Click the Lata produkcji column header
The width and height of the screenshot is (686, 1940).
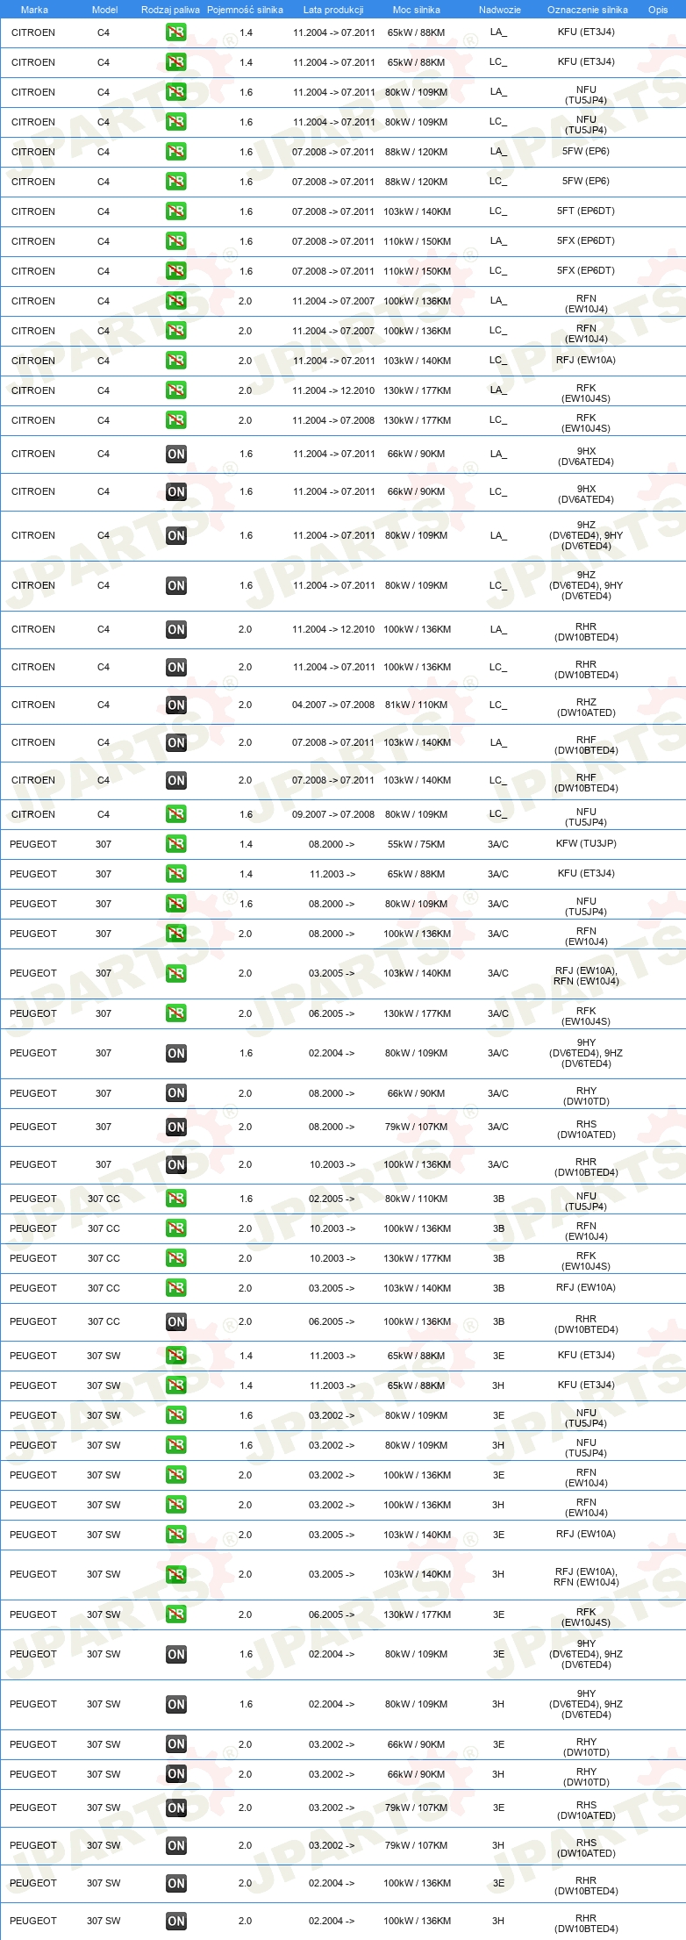coord(333,10)
